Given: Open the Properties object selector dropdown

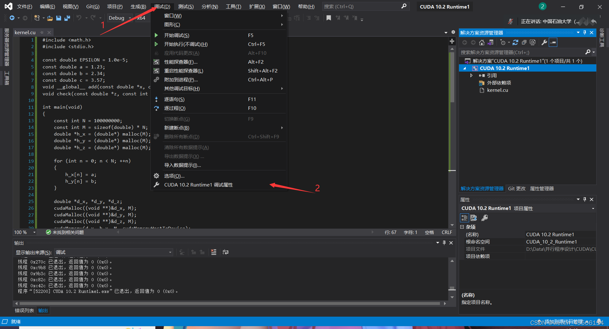Looking at the screenshot, I should click(593, 208).
